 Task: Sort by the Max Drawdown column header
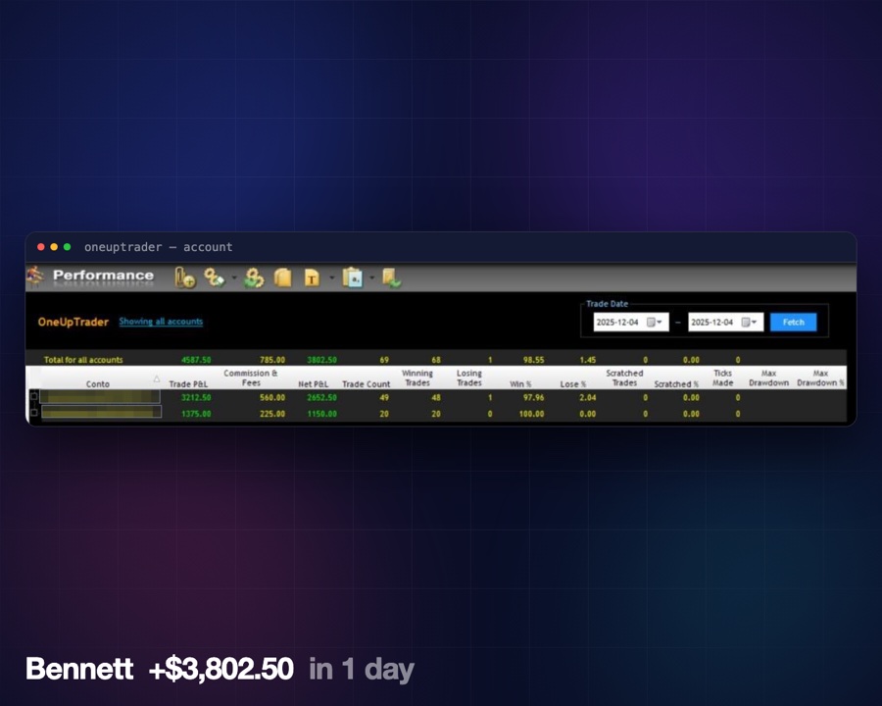769,378
